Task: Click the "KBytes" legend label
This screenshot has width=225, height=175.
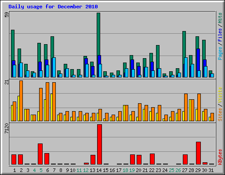Action: 220,157
